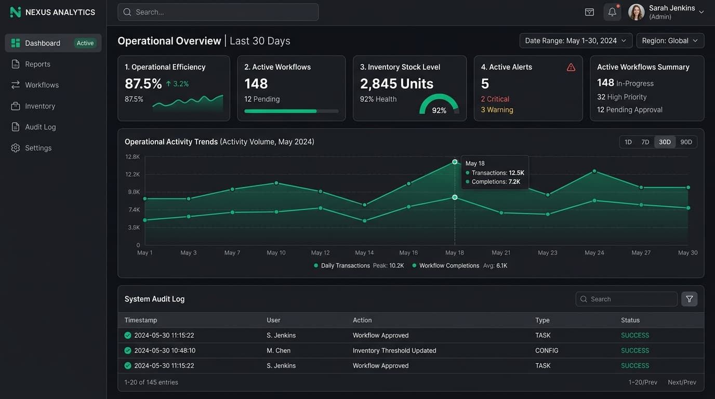Click the Reports document icon in sidebar

click(x=16, y=64)
